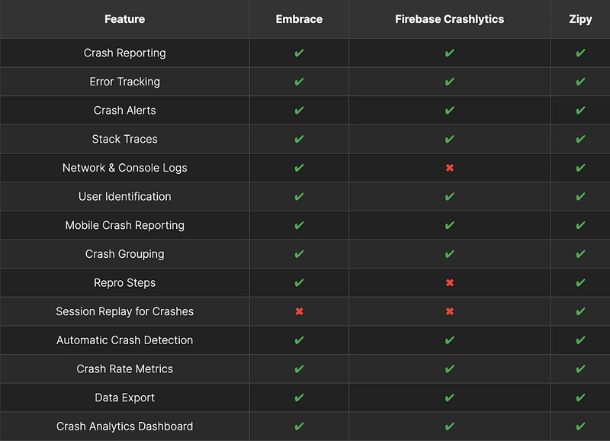Click Embrace checkmark for Crash Rate Metrics
Image resolution: width=610 pixels, height=441 pixels.
tap(299, 369)
